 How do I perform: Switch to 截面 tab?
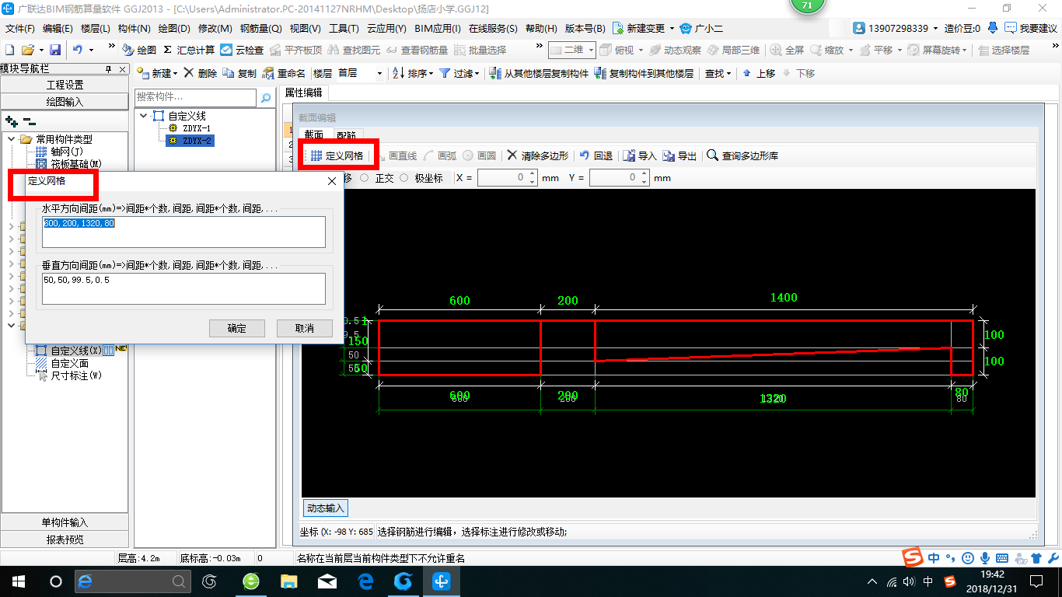tap(314, 135)
